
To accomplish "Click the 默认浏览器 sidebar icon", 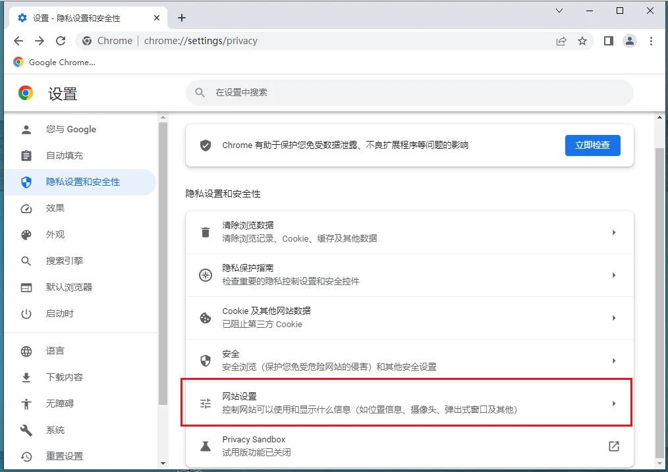I will (x=26, y=288).
